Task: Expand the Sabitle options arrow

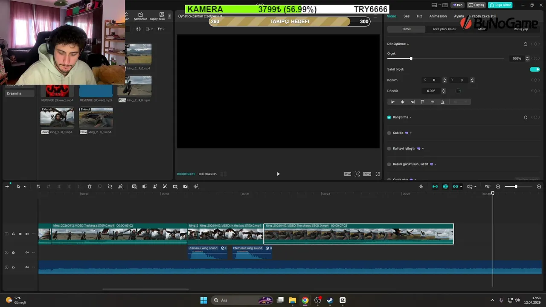Action: pos(411,133)
